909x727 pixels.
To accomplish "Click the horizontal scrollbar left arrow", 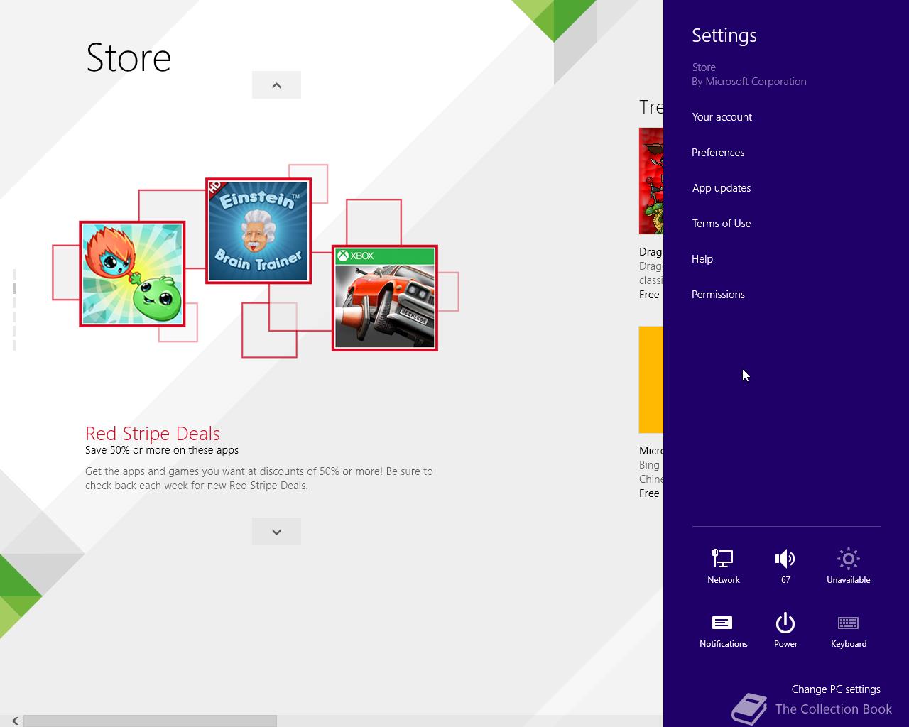I will click(x=14, y=721).
